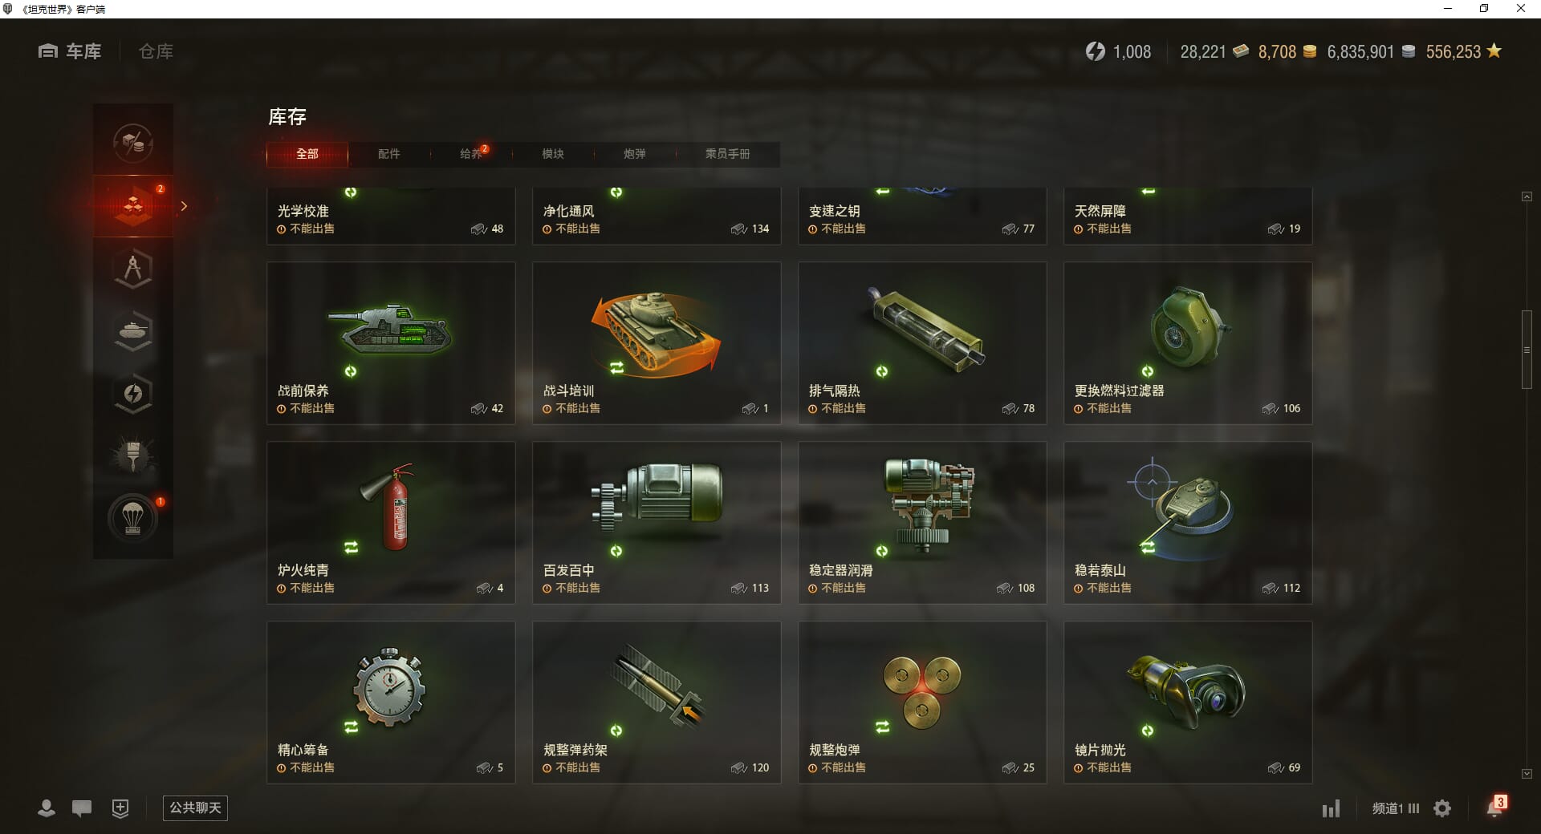Open the notification bell with badge 3
Viewport: 1541px width, 834px height.
click(x=1496, y=806)
